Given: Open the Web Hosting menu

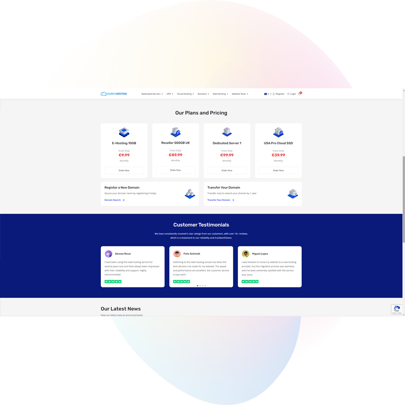Looking at the screenshot, I should click(220, 94).
